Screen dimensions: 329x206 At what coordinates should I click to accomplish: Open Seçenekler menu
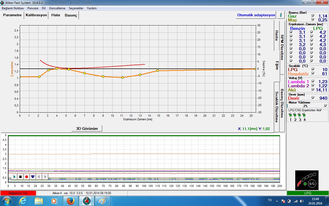[x=76, y=8]
